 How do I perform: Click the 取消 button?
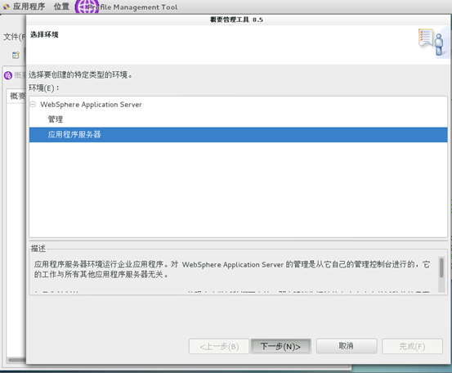[347, 346]
